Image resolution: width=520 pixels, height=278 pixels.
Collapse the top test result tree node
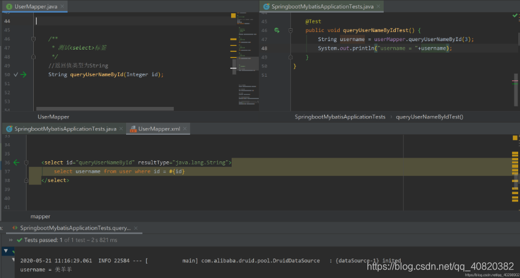(x=5, y=251)
